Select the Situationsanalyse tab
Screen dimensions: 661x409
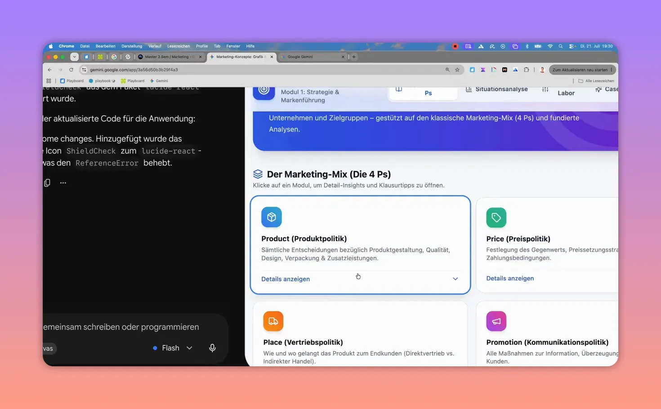coord(496,89)
